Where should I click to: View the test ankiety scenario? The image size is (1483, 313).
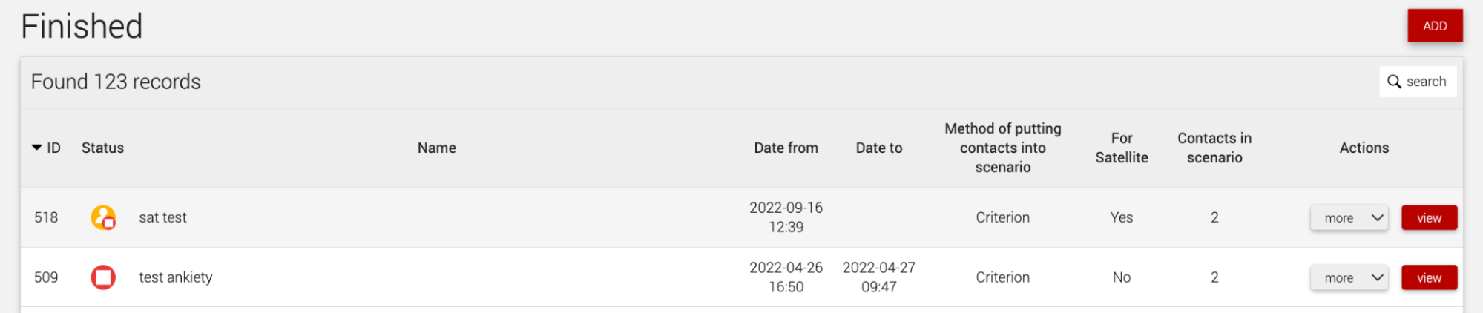[x=1429, y=278]
